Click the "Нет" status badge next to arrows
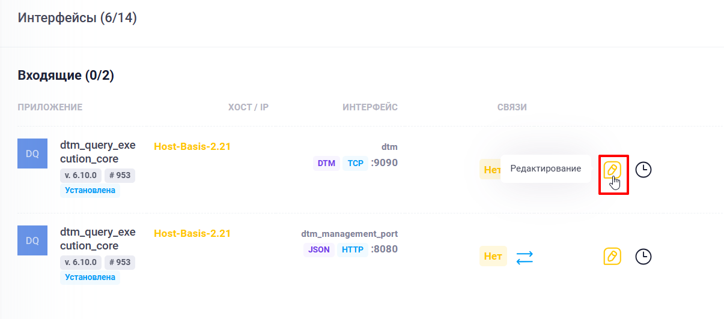Image resolution: width=724 pixels, height=319 pixels. 493,257
